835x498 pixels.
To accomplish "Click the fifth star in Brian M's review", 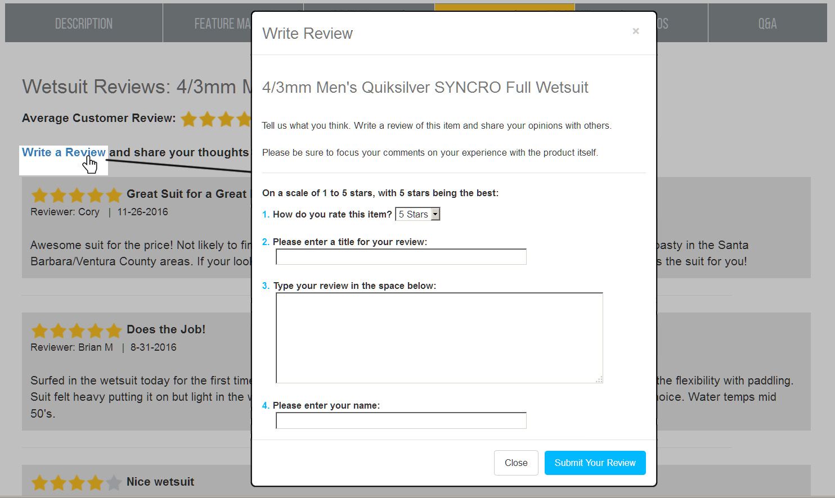I will [114, 331].
